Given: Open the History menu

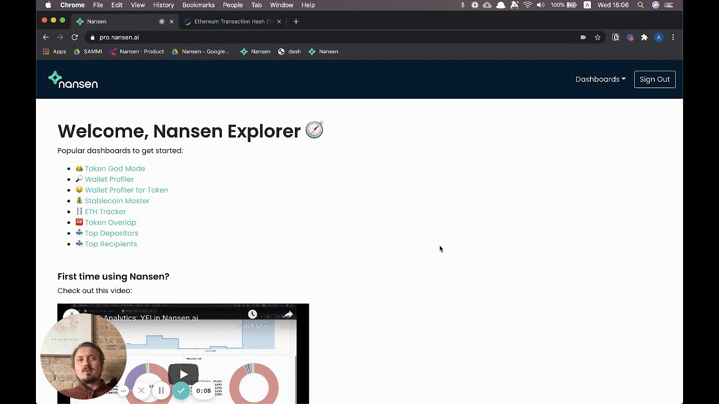Looking at the screenshot, I should 163,5.
